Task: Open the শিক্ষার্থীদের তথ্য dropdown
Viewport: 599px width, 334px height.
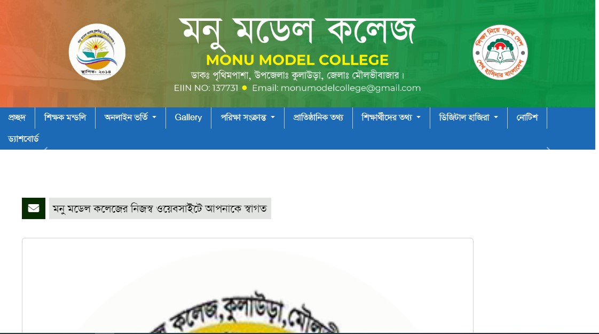Action: click(x=391, y=118)
